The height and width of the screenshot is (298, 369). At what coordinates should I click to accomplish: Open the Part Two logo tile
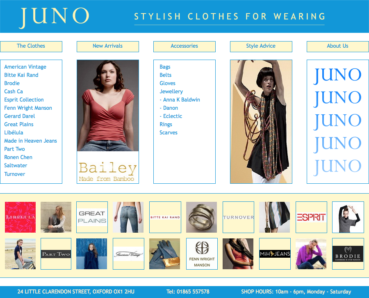[56, 254]
